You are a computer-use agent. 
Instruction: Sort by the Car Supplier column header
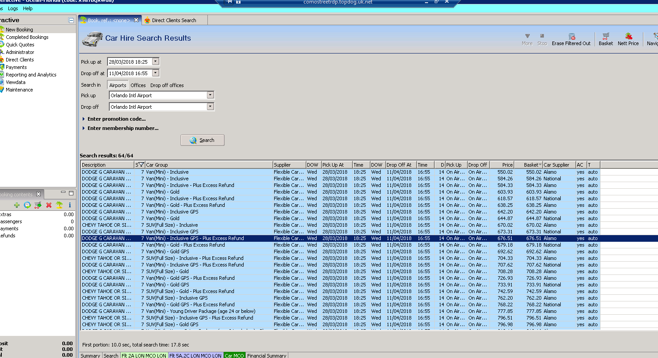(559, 165)
